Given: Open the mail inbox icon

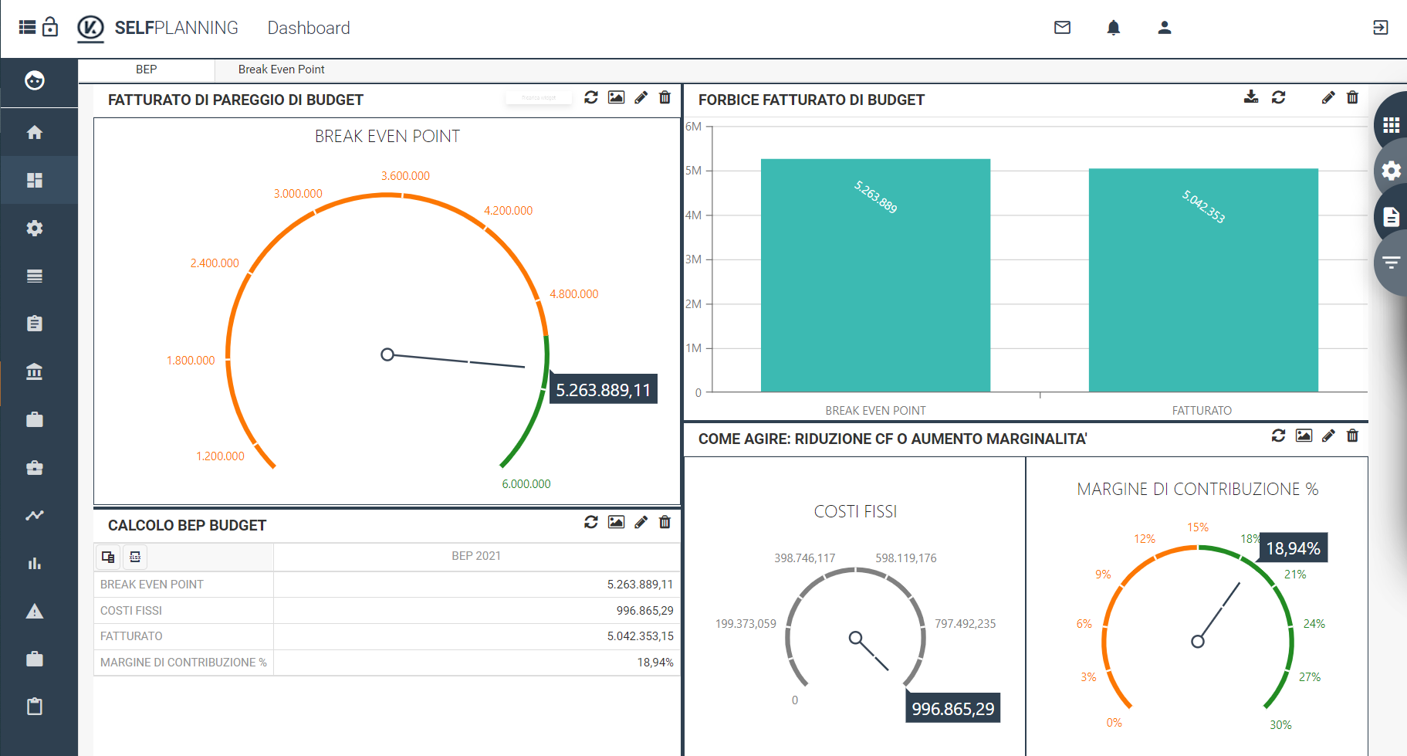Looking at the screenshot, I should pyautogui.click(x=1062, y=28).
